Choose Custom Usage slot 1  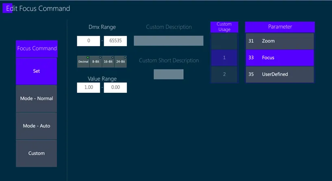pyautogui.click(x=224, y=57)
